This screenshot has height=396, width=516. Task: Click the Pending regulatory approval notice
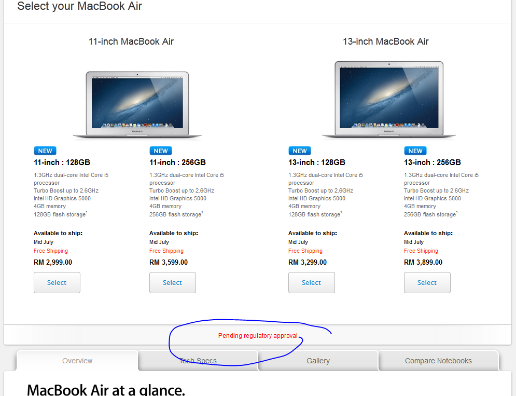(x=258, y=336)
